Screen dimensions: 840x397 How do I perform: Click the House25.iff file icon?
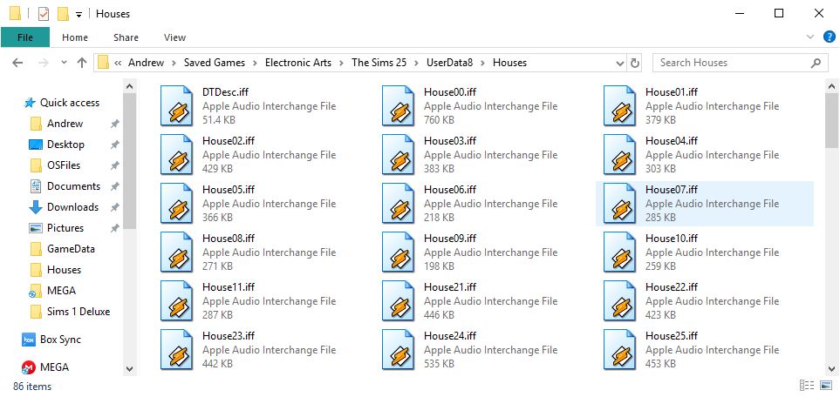[620, 349]
